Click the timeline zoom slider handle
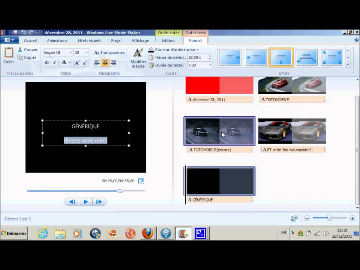 point(329,218)
